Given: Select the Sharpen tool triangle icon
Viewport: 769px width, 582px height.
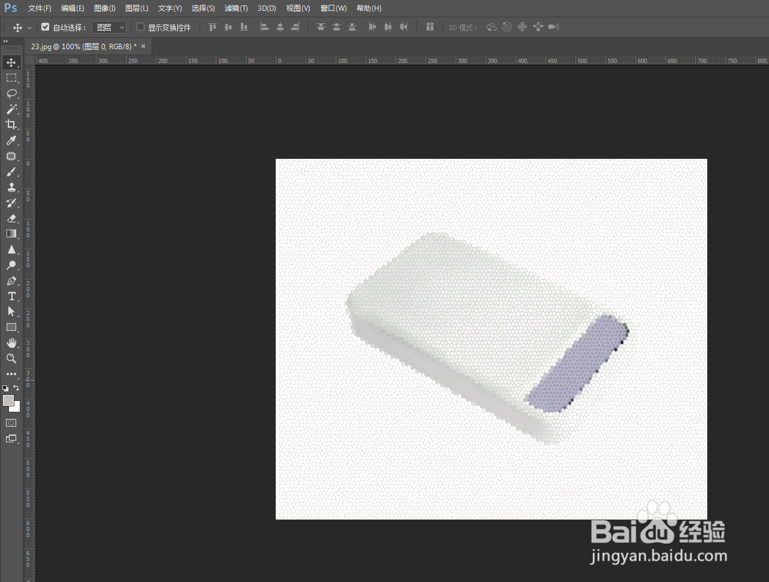Looking at the screenshot, I should coord(11,249).
